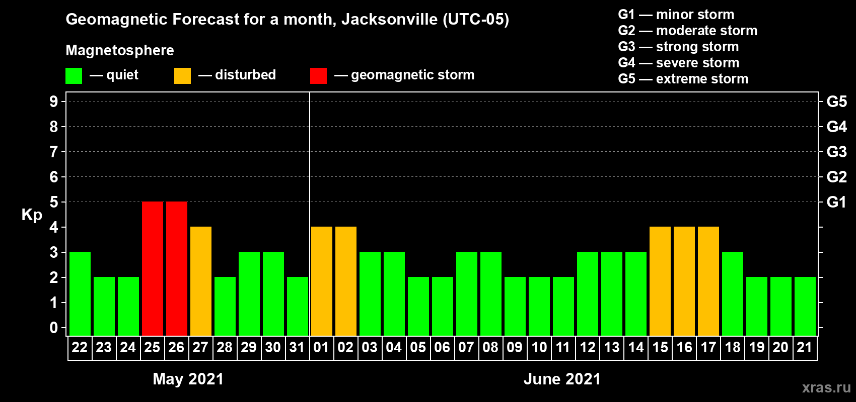
Task: Click the green bar for June 12
Action: pos(588,294)
